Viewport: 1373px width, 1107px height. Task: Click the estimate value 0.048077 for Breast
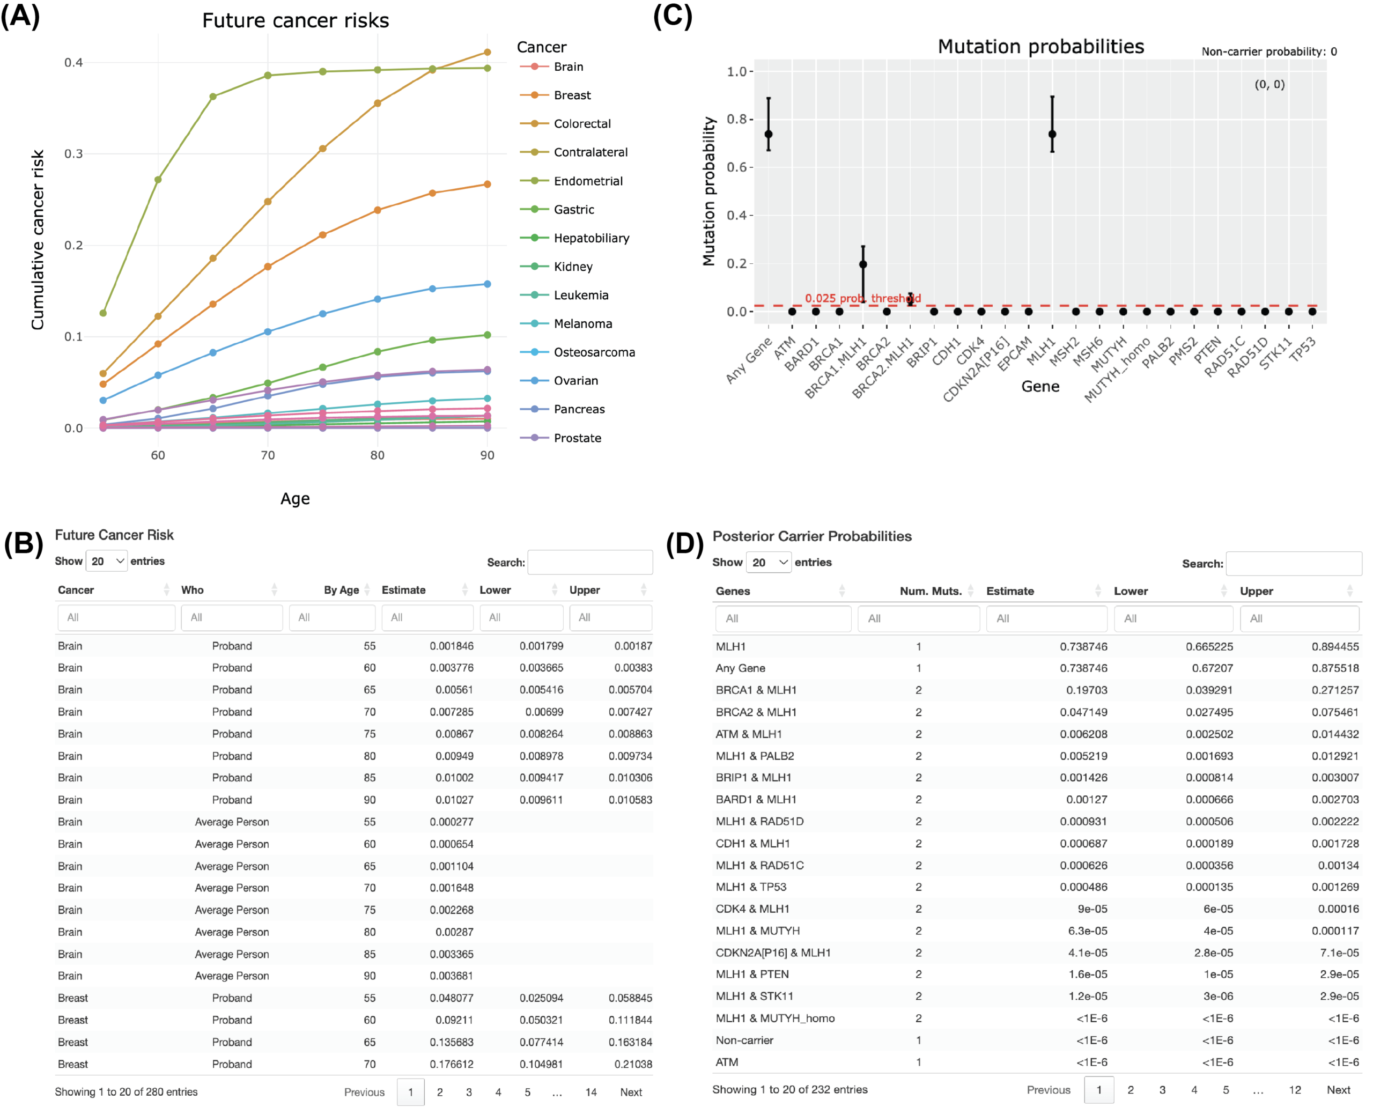452,998
